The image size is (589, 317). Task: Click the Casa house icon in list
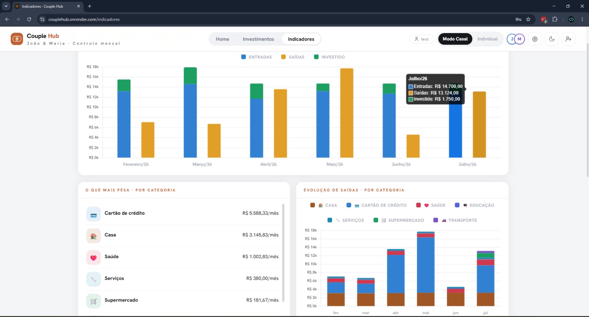pyautogui.click(x=94, y=236)
